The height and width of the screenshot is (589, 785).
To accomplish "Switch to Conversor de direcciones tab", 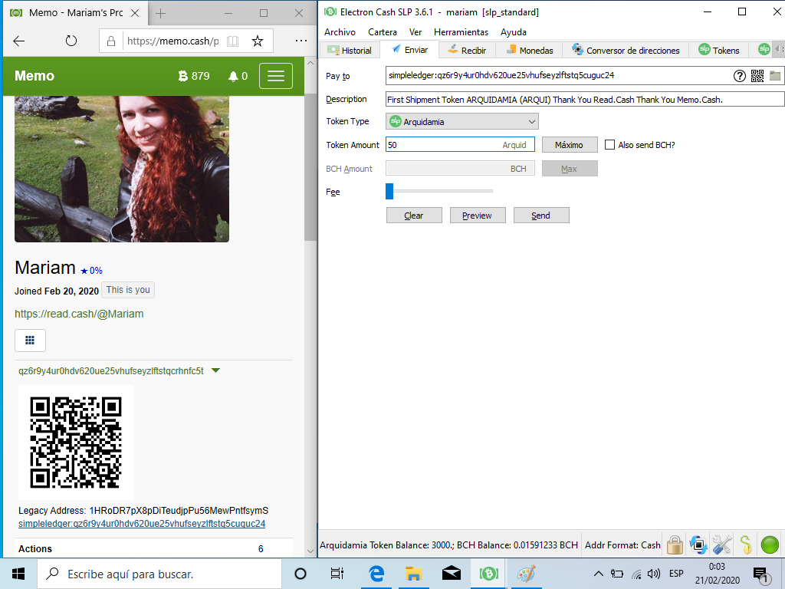I will (626, 50).
